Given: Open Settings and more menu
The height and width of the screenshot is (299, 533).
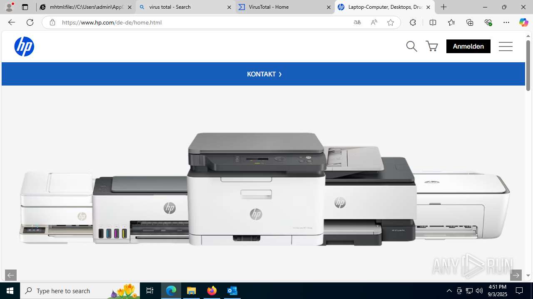Looking at the screenshot, I should [x=506, y=22].
